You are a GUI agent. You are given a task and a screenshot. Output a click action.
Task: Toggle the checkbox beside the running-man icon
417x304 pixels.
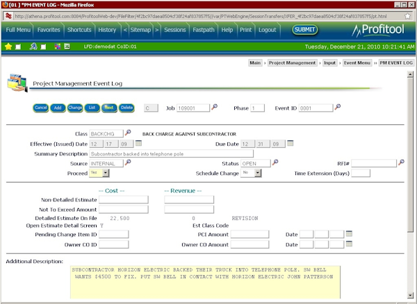point(43,47)
